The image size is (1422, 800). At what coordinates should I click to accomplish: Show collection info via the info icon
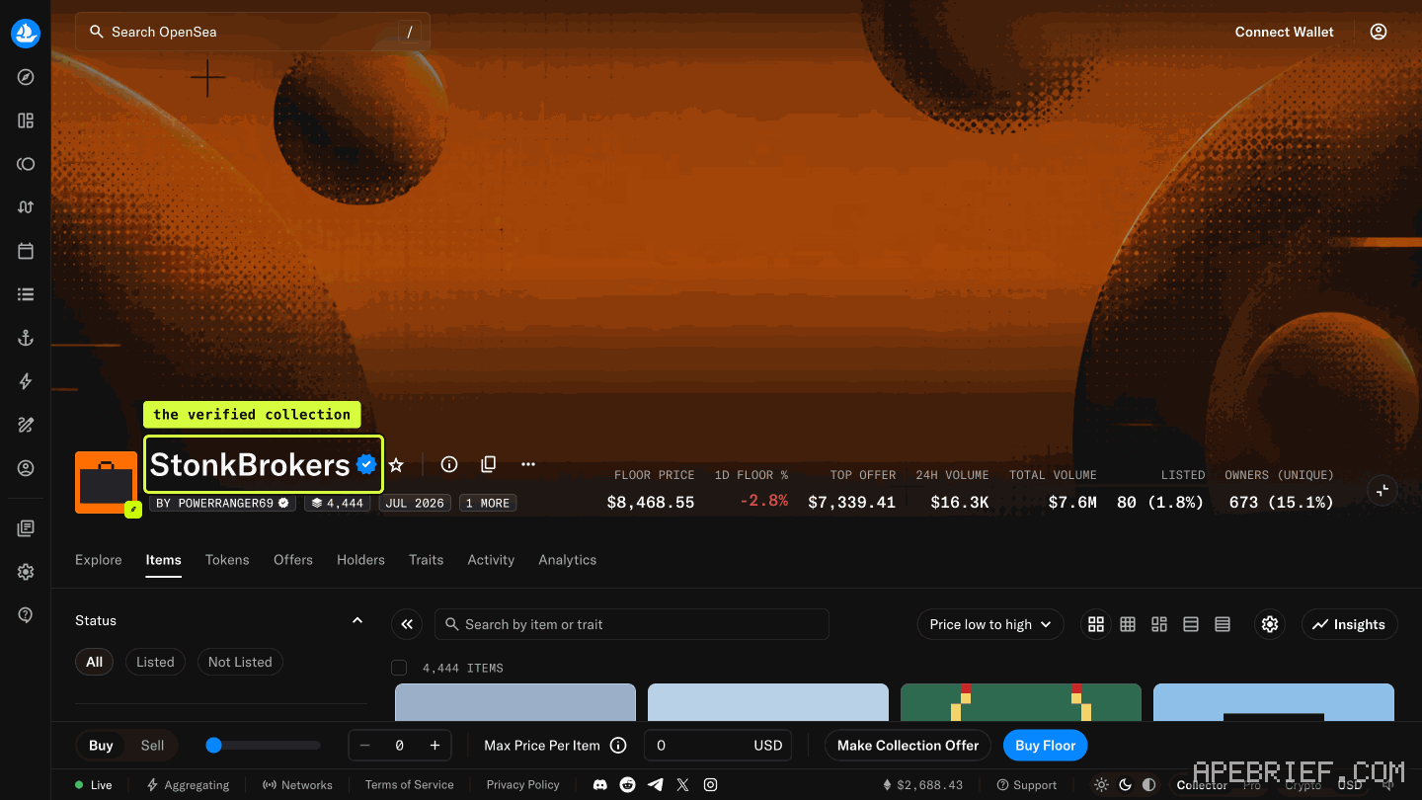click(x=449, y=464)
